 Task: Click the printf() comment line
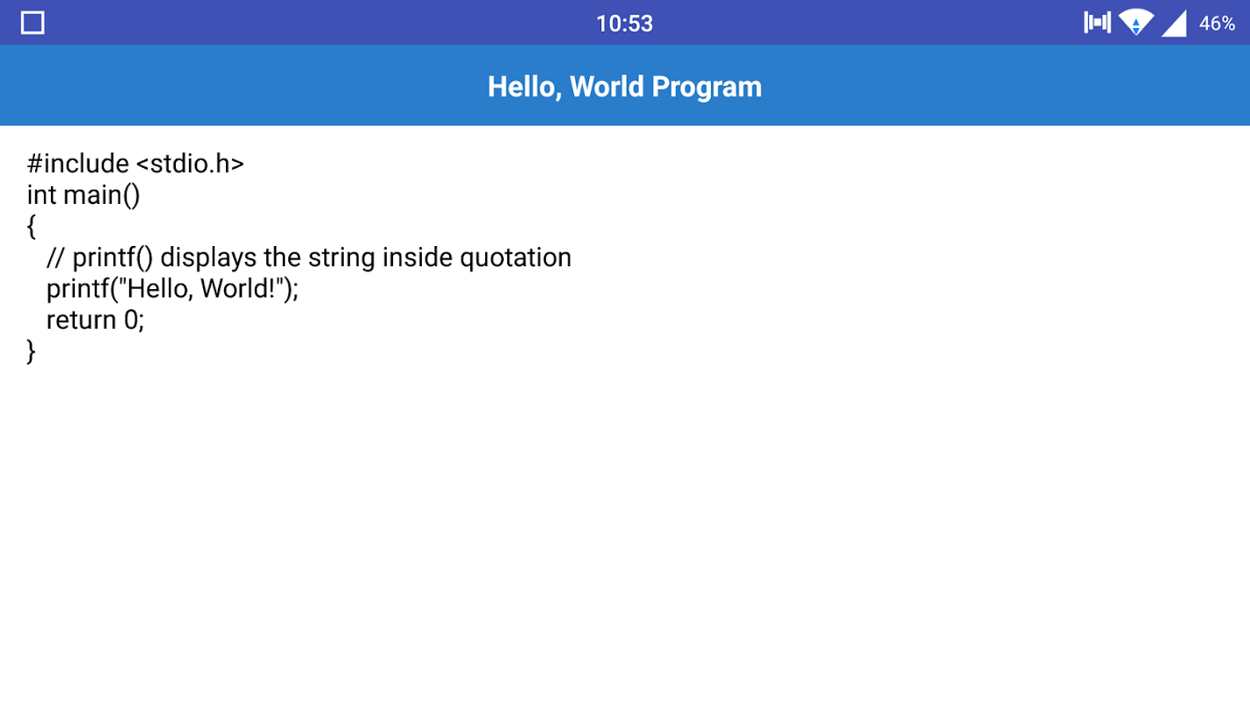pyautogui.click(x=309, y=257)
